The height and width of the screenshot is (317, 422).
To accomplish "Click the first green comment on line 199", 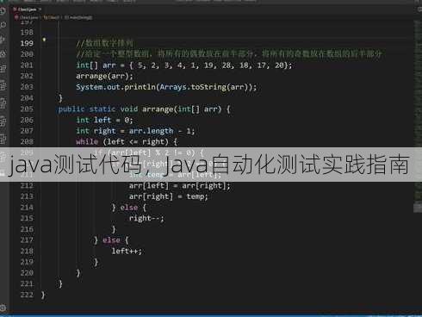I will click(105, 43).
